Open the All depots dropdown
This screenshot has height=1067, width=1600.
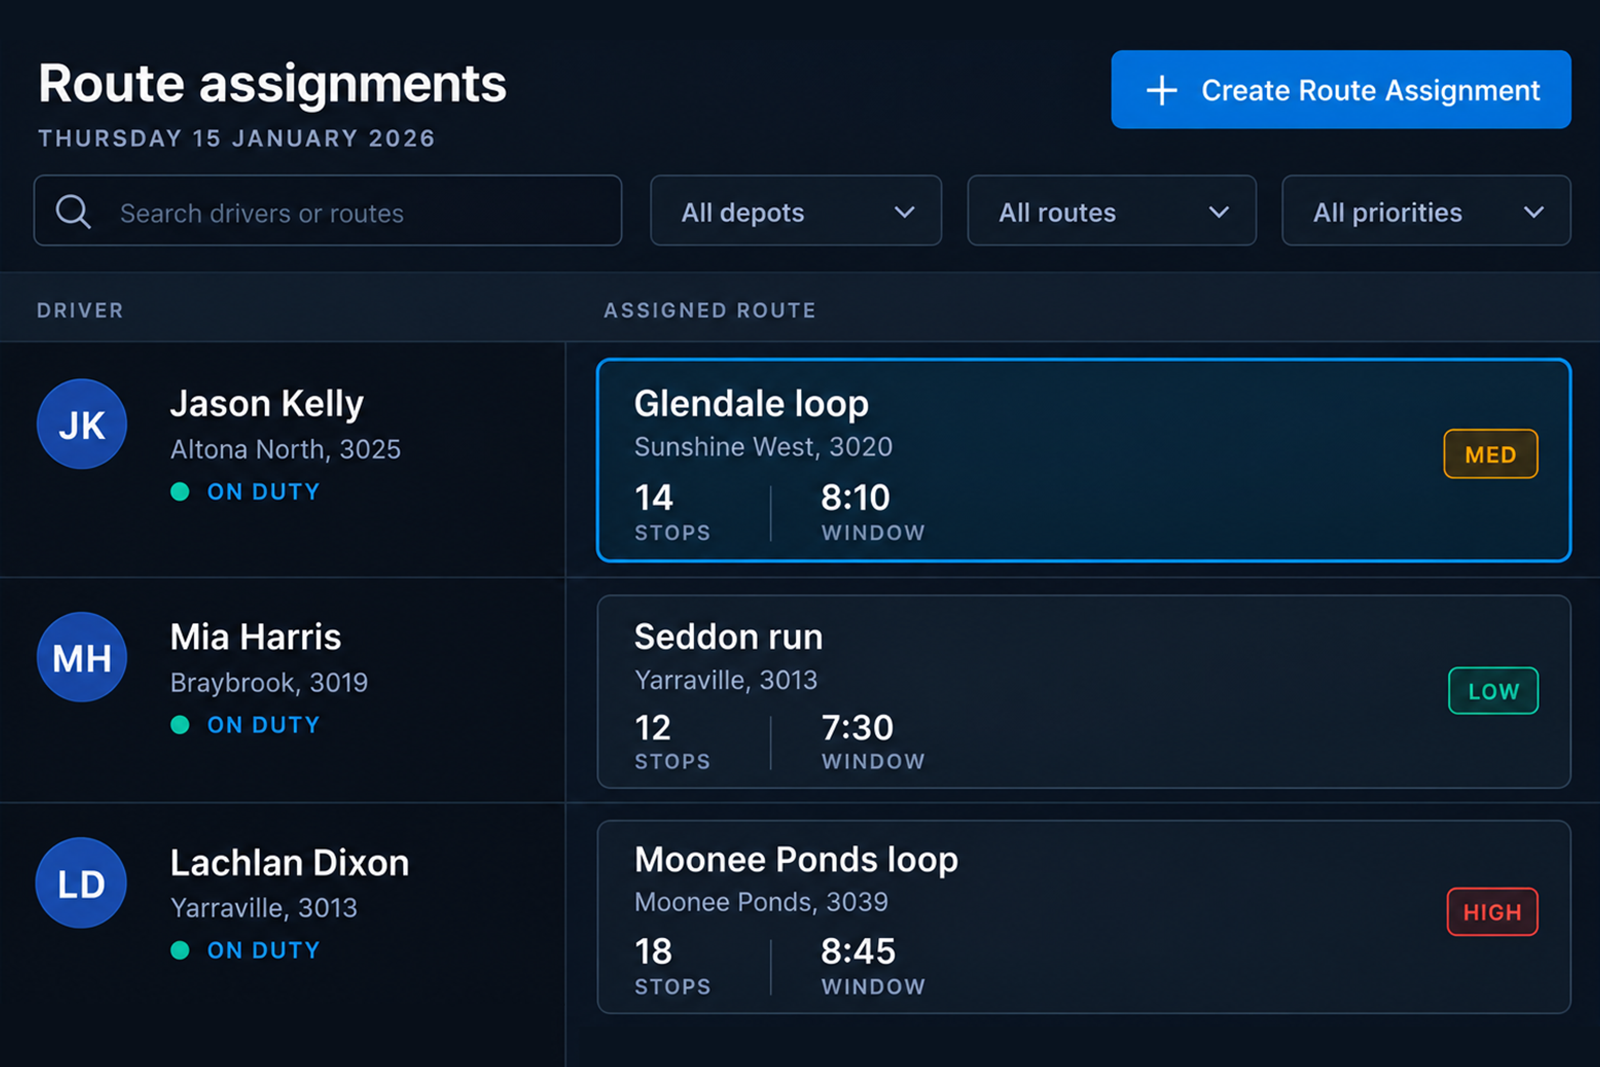[x=796, y=211]
